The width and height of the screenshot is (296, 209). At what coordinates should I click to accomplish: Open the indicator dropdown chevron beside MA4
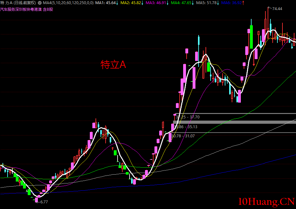pos(40,3)
